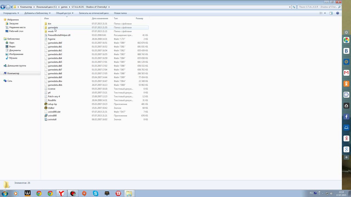Image resolution: width=351 pixels, height=197 pixels.
Task: Open the Добавить в библиотеку dropdown
Action: [37, 13]
